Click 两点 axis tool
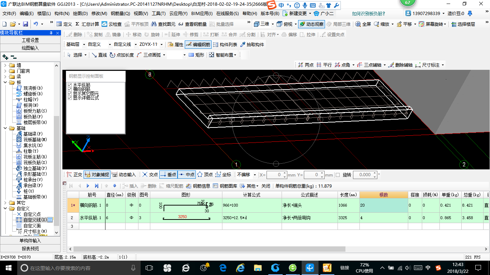490x275 pixels. click(x=305, y=65)
